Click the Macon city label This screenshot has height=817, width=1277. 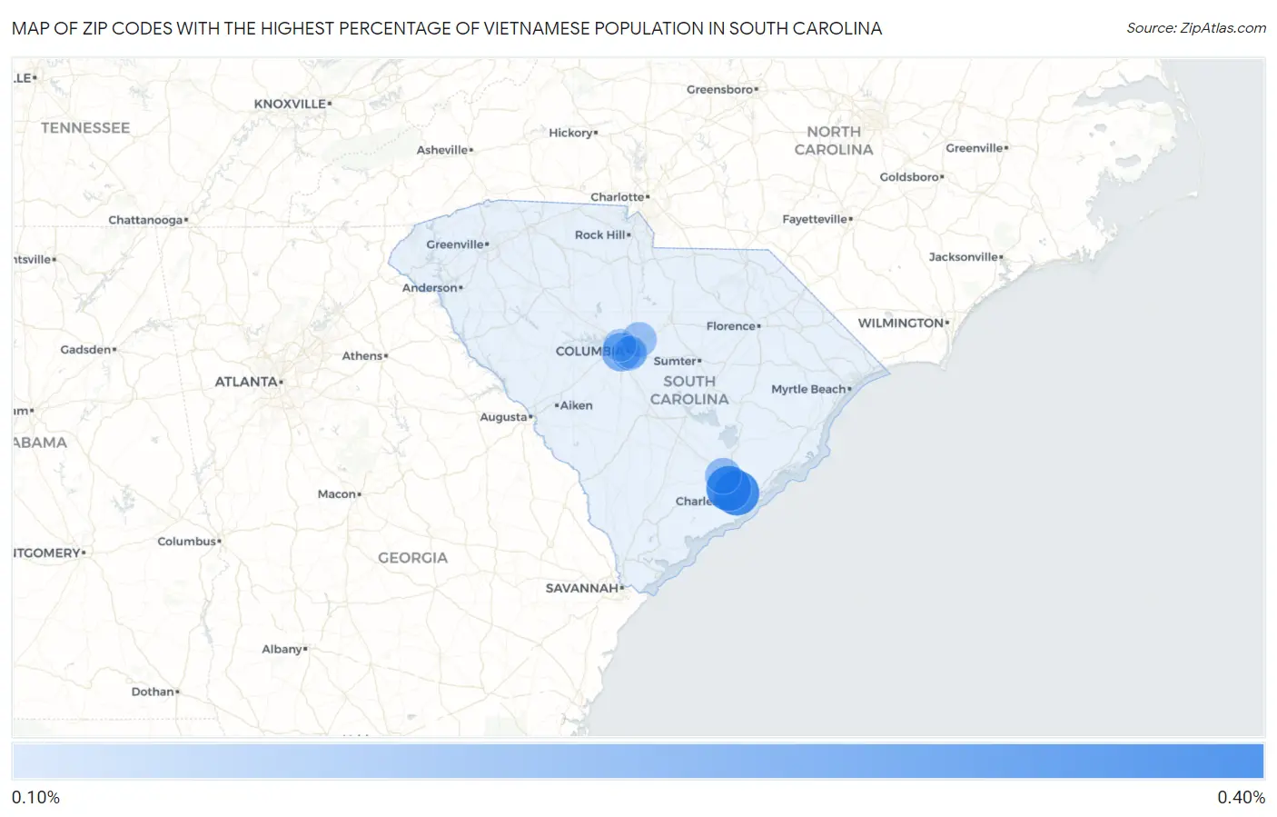[x=337, y=494]
